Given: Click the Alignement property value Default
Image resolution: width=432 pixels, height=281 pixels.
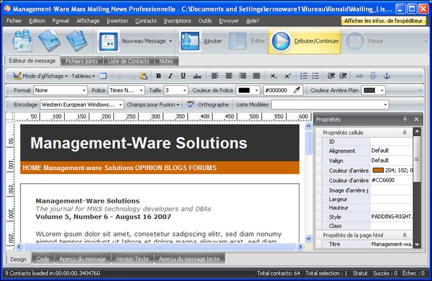Looking at the screenshot, I should (x=391, y=151).
